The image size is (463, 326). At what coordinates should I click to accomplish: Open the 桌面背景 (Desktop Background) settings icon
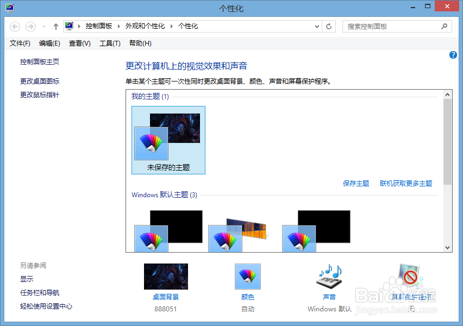click(x=166, y=276)
